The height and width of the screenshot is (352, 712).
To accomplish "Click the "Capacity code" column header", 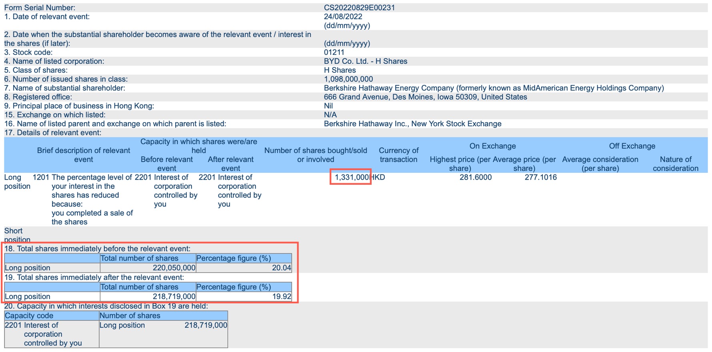I will pyautogui.click(x=29, y=316).
